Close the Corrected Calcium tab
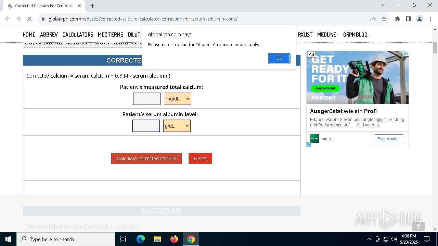 point(79,6)
